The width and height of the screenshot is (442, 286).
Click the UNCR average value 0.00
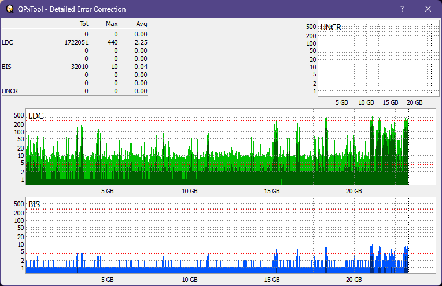(141, 91)
